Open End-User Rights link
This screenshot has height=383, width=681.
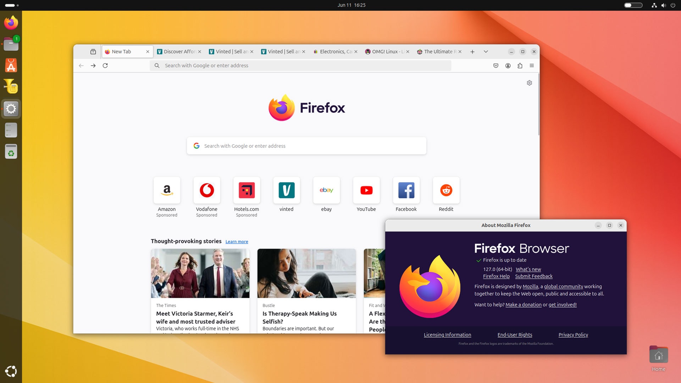point(515,335)
